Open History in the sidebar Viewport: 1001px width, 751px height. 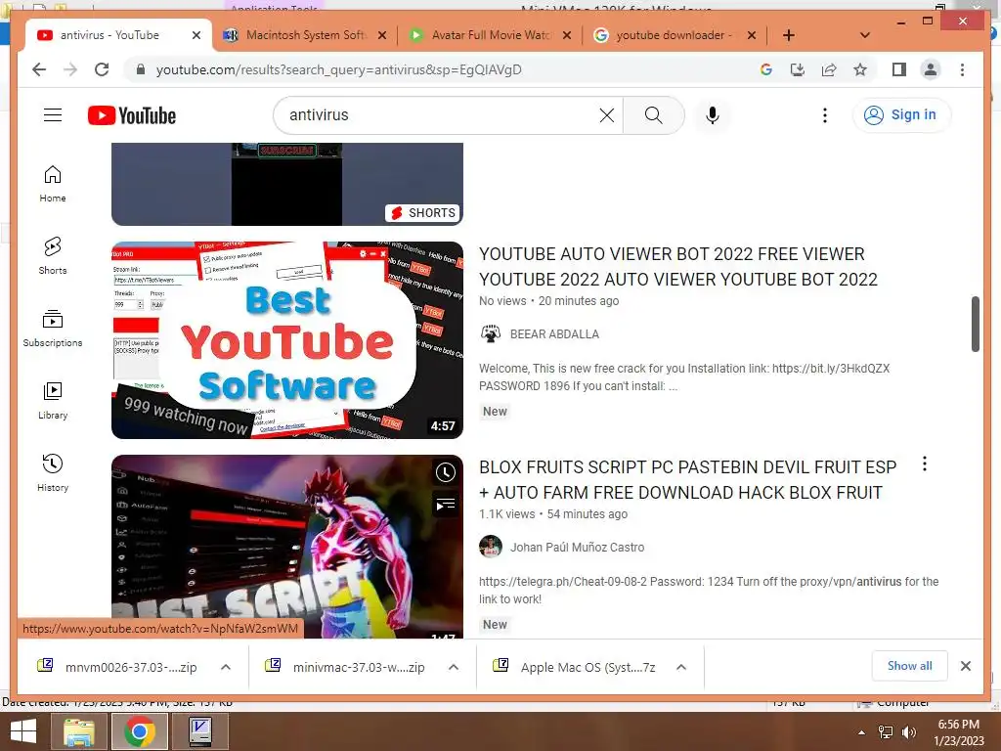53,472
